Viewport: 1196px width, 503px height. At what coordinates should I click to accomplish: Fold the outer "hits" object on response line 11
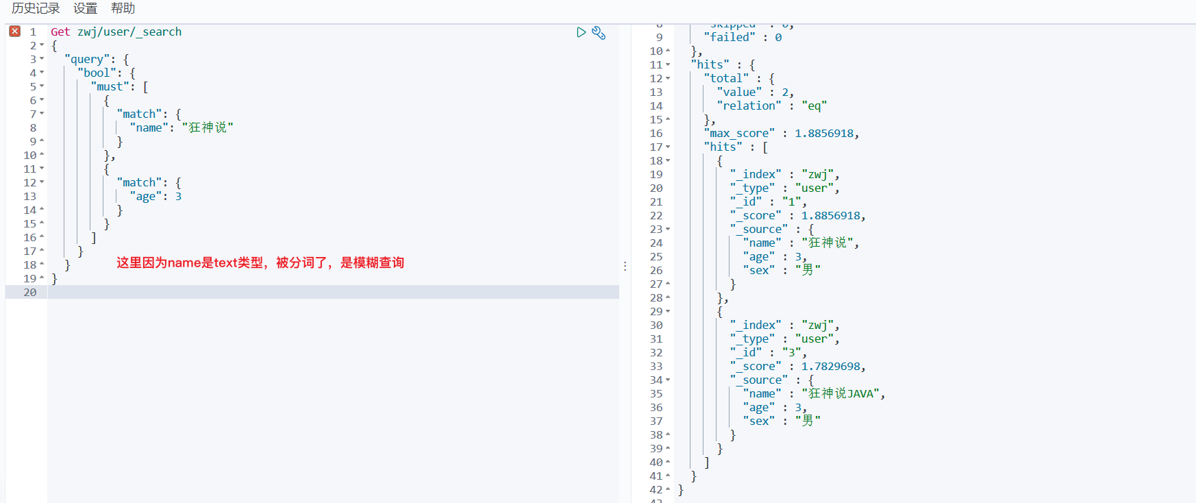pyautogui.click(x=668, y=64)
